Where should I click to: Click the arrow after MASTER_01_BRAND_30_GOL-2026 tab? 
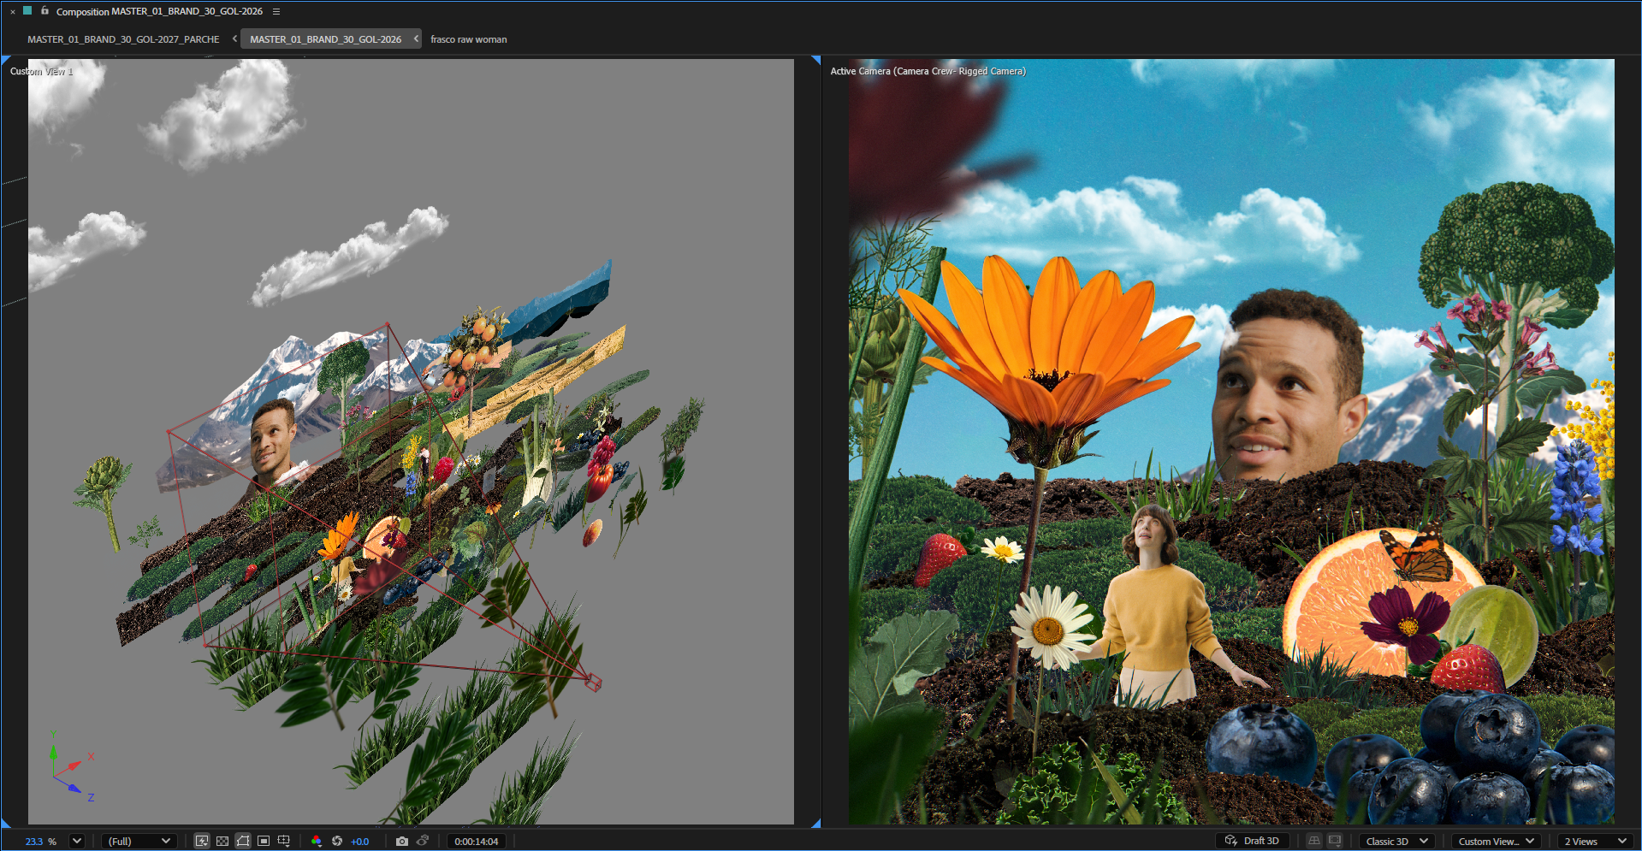click(416, 38)
